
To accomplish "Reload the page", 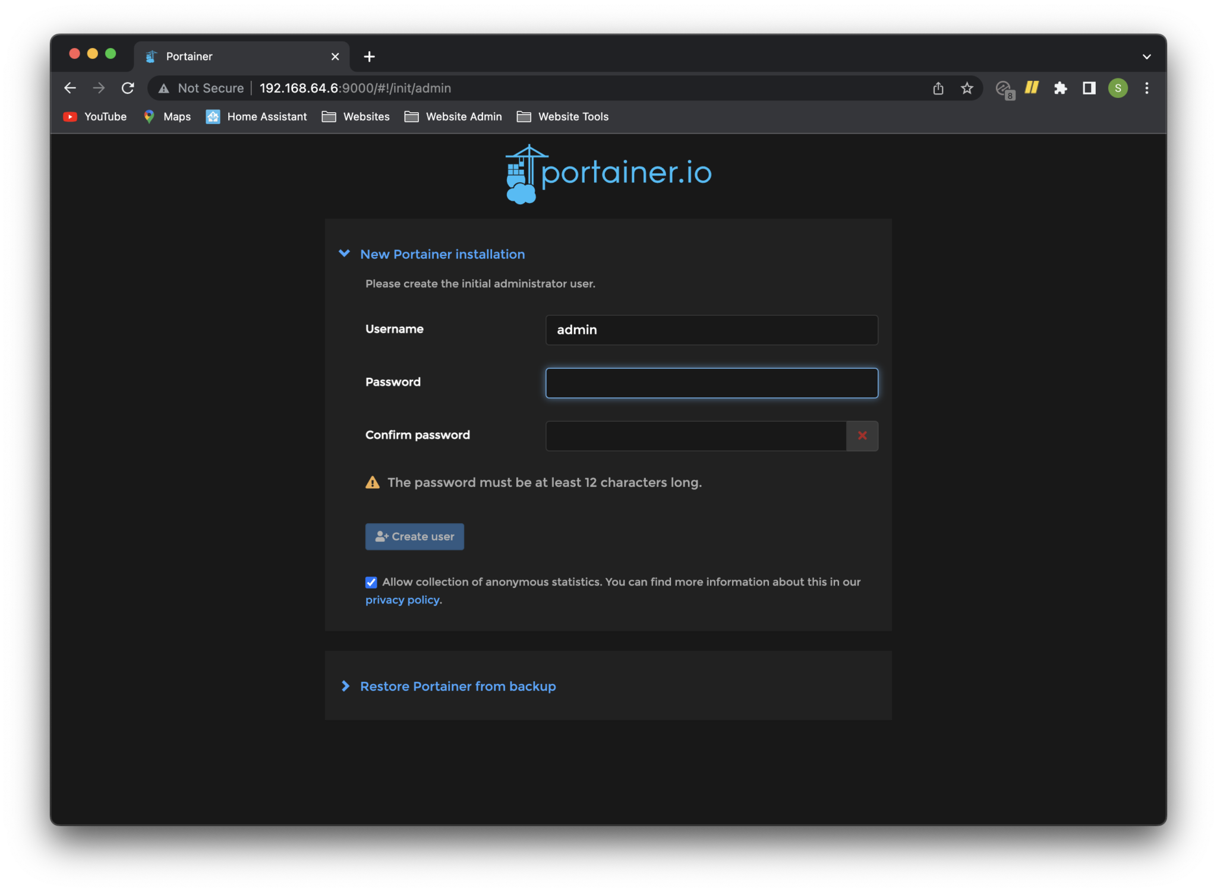I will [x=128, y=88].
